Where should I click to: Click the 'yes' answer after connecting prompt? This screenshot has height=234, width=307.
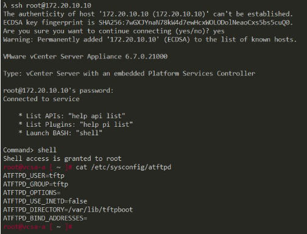coord(219,31)
